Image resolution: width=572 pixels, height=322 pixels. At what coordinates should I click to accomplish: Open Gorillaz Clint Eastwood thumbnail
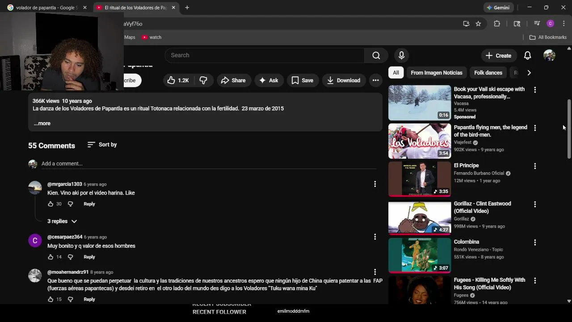[420, 218]
